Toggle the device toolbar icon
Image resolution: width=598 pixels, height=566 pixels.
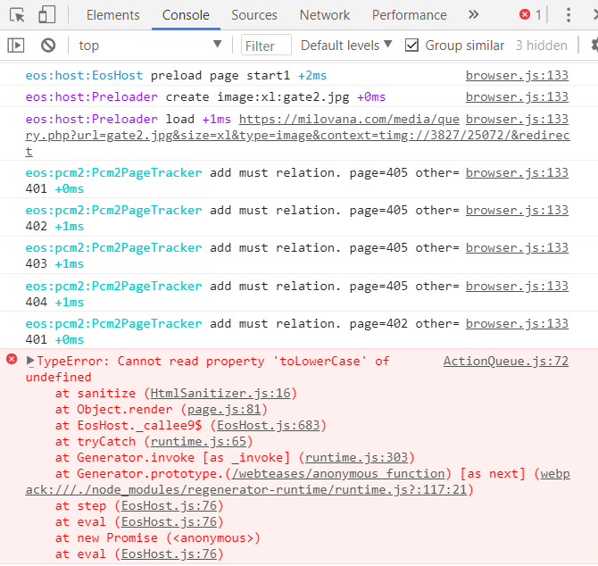(x=47, y=15)
